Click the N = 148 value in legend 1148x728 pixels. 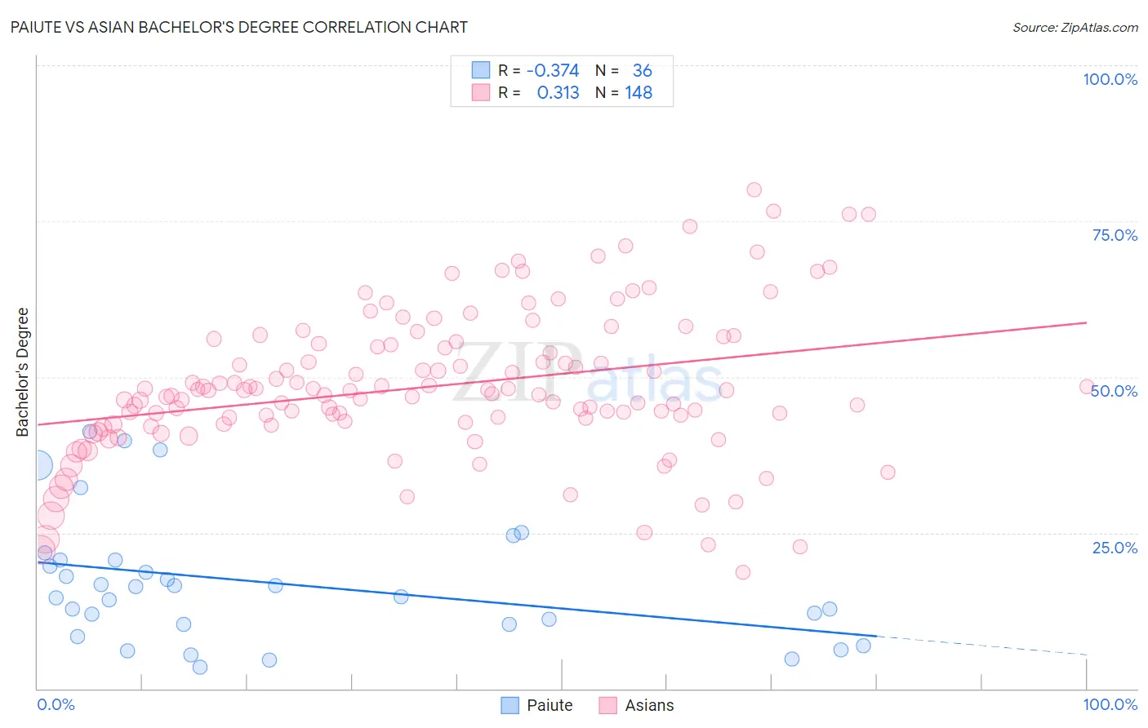coord(624,92)
